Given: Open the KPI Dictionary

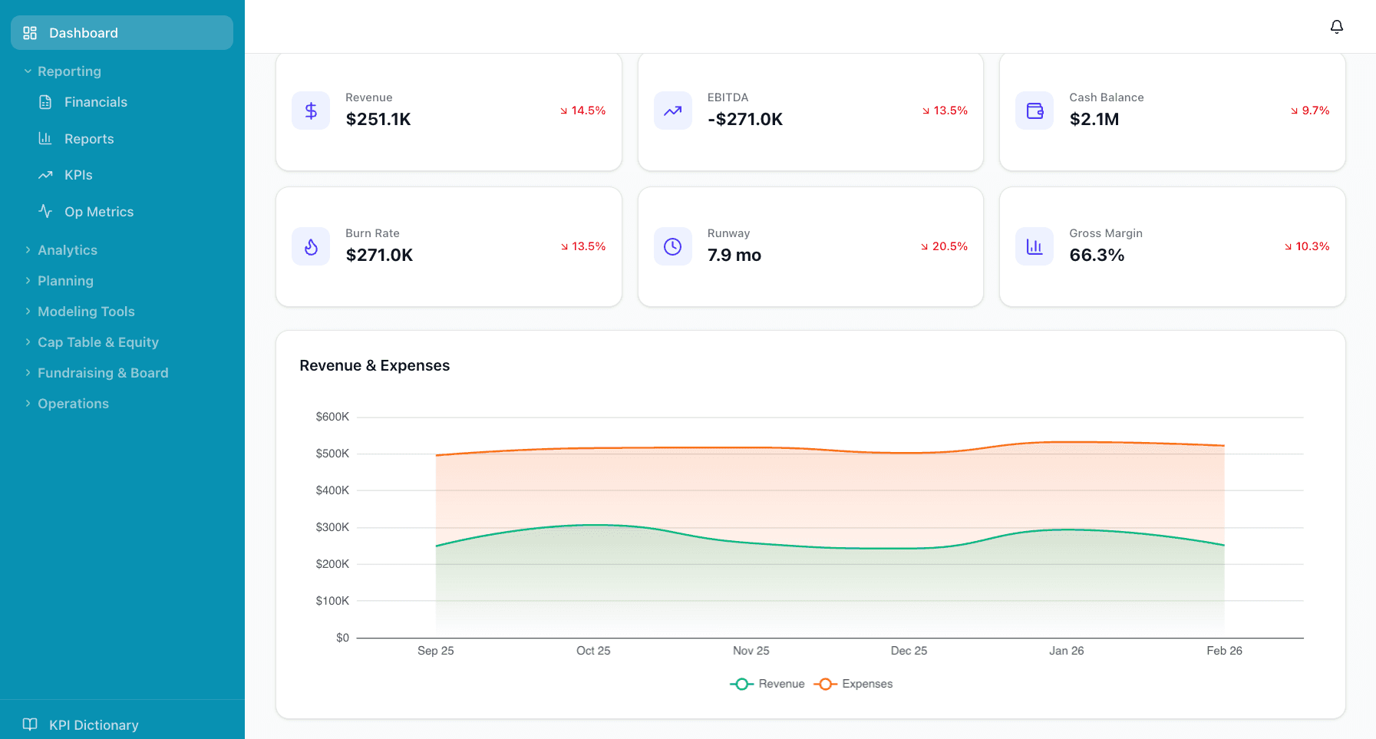Looking at the screenshot, I should click(x=93, y=724).
